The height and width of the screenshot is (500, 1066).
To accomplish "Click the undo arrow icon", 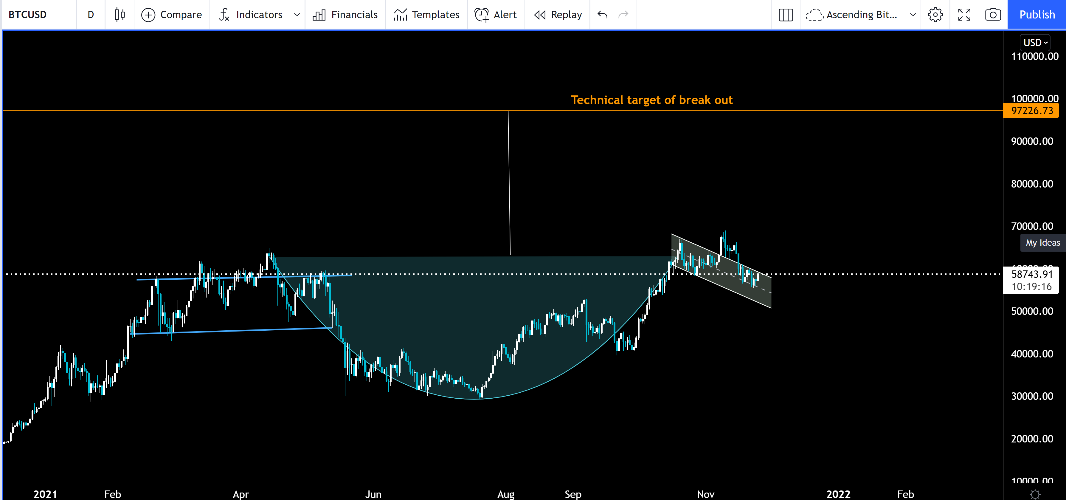I will click(603, 15).
